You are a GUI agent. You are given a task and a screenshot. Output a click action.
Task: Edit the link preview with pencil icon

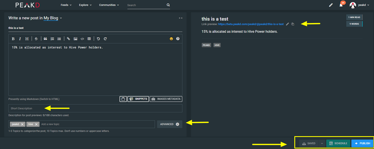click(287, 24)
